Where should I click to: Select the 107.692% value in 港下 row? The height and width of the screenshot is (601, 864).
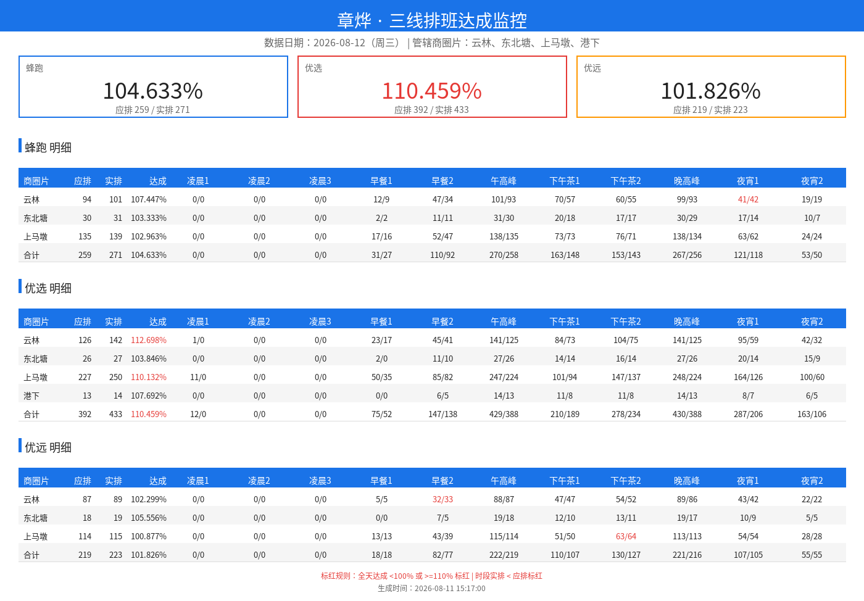coord(149,396)
